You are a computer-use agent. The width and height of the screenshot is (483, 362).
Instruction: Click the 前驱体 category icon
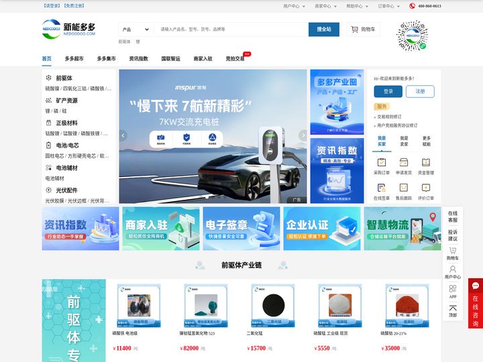(x=49, y=78)
